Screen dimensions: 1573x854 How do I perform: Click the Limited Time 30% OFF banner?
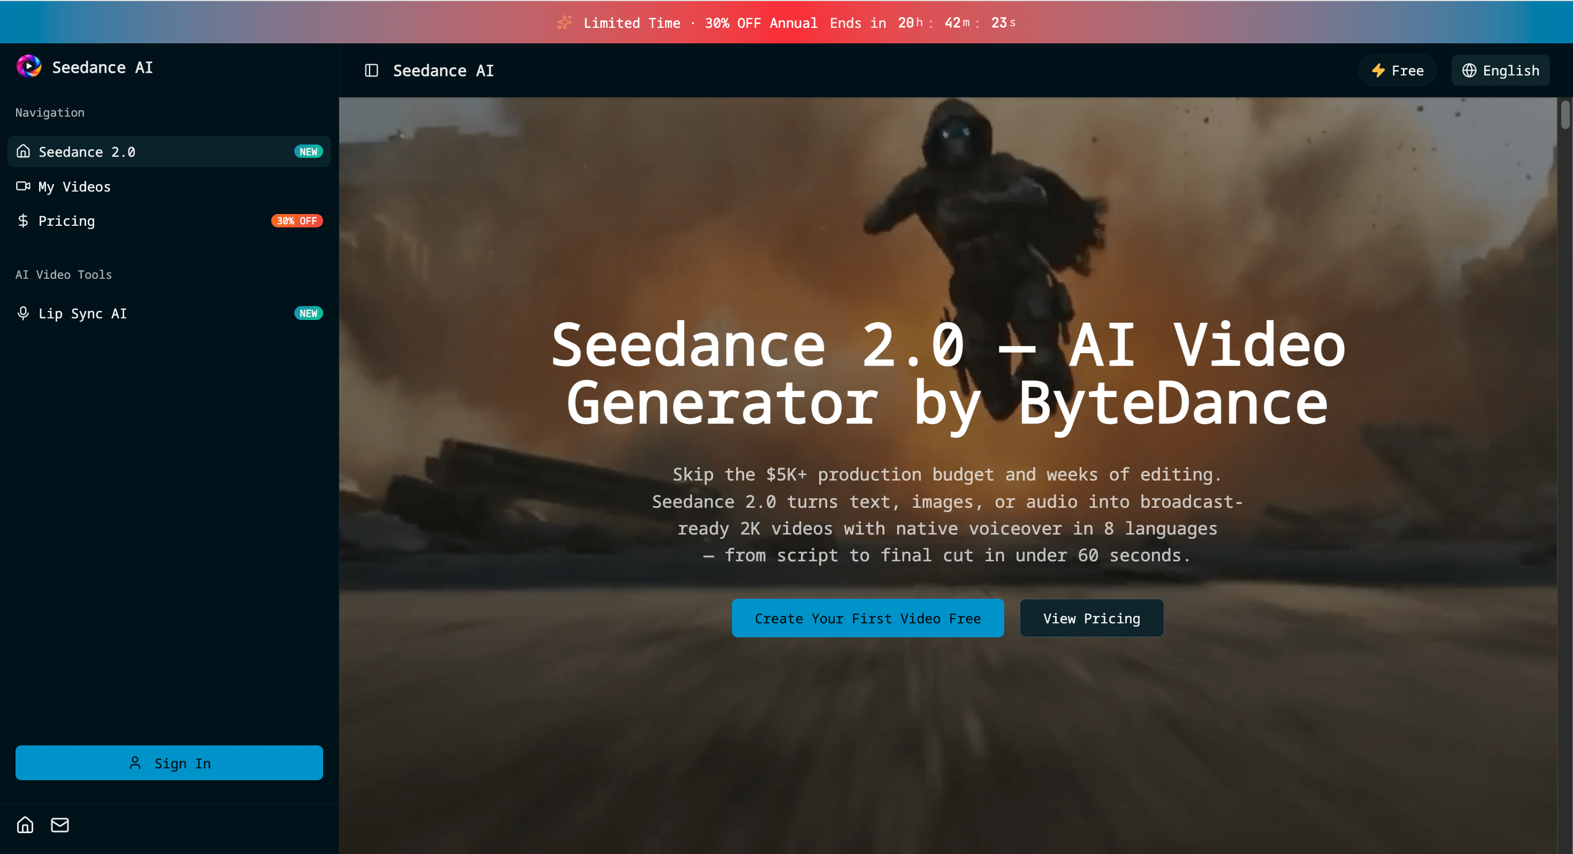pyautogui.click(x=787, y=22)
